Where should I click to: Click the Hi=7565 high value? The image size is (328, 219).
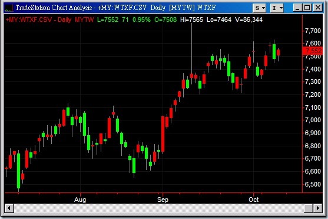191,19
